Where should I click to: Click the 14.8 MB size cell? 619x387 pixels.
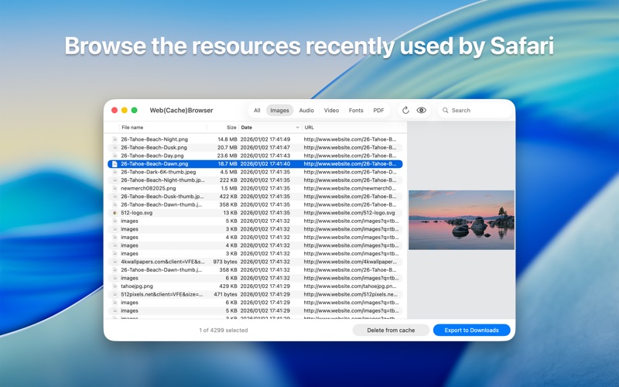(227, 139)
